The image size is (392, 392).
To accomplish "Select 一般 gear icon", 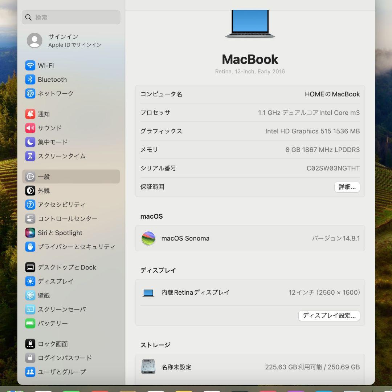I will (30, 177).
